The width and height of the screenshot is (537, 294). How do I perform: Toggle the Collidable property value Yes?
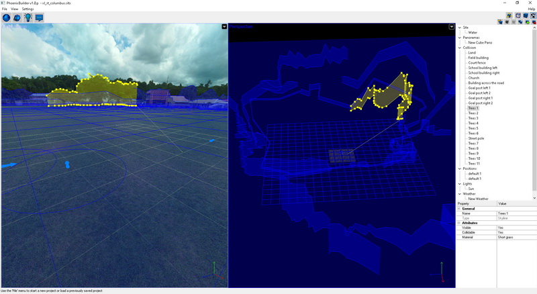(501, 232)
